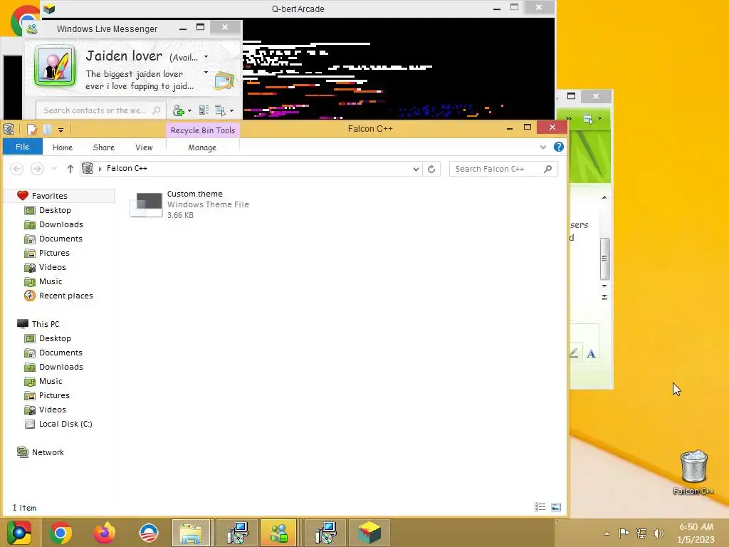Click the recycle bin icon in address bar
Screen dimensions: 729x547
88,168
